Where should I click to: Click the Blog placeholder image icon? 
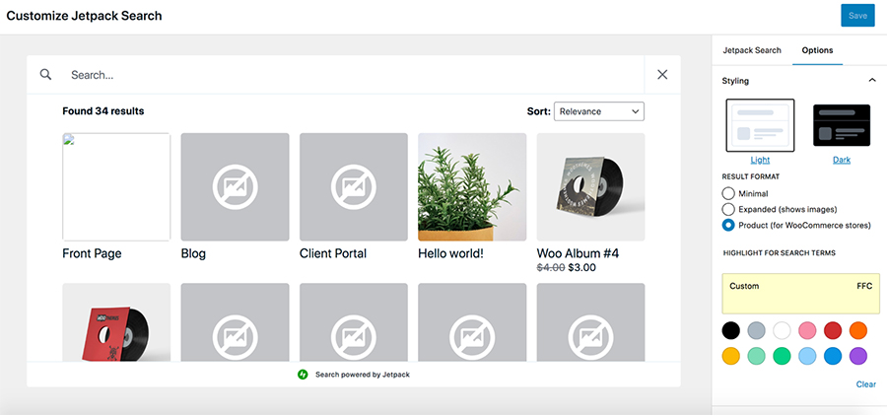point(235,186)
